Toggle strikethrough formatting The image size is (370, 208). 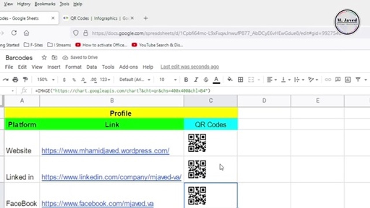coord(206,79)
